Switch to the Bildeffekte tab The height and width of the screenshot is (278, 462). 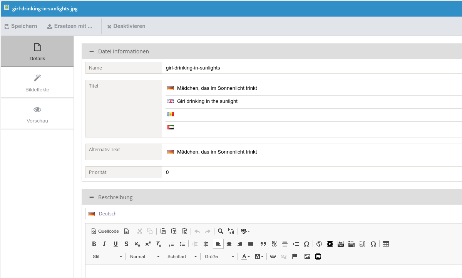coord(37,83)
